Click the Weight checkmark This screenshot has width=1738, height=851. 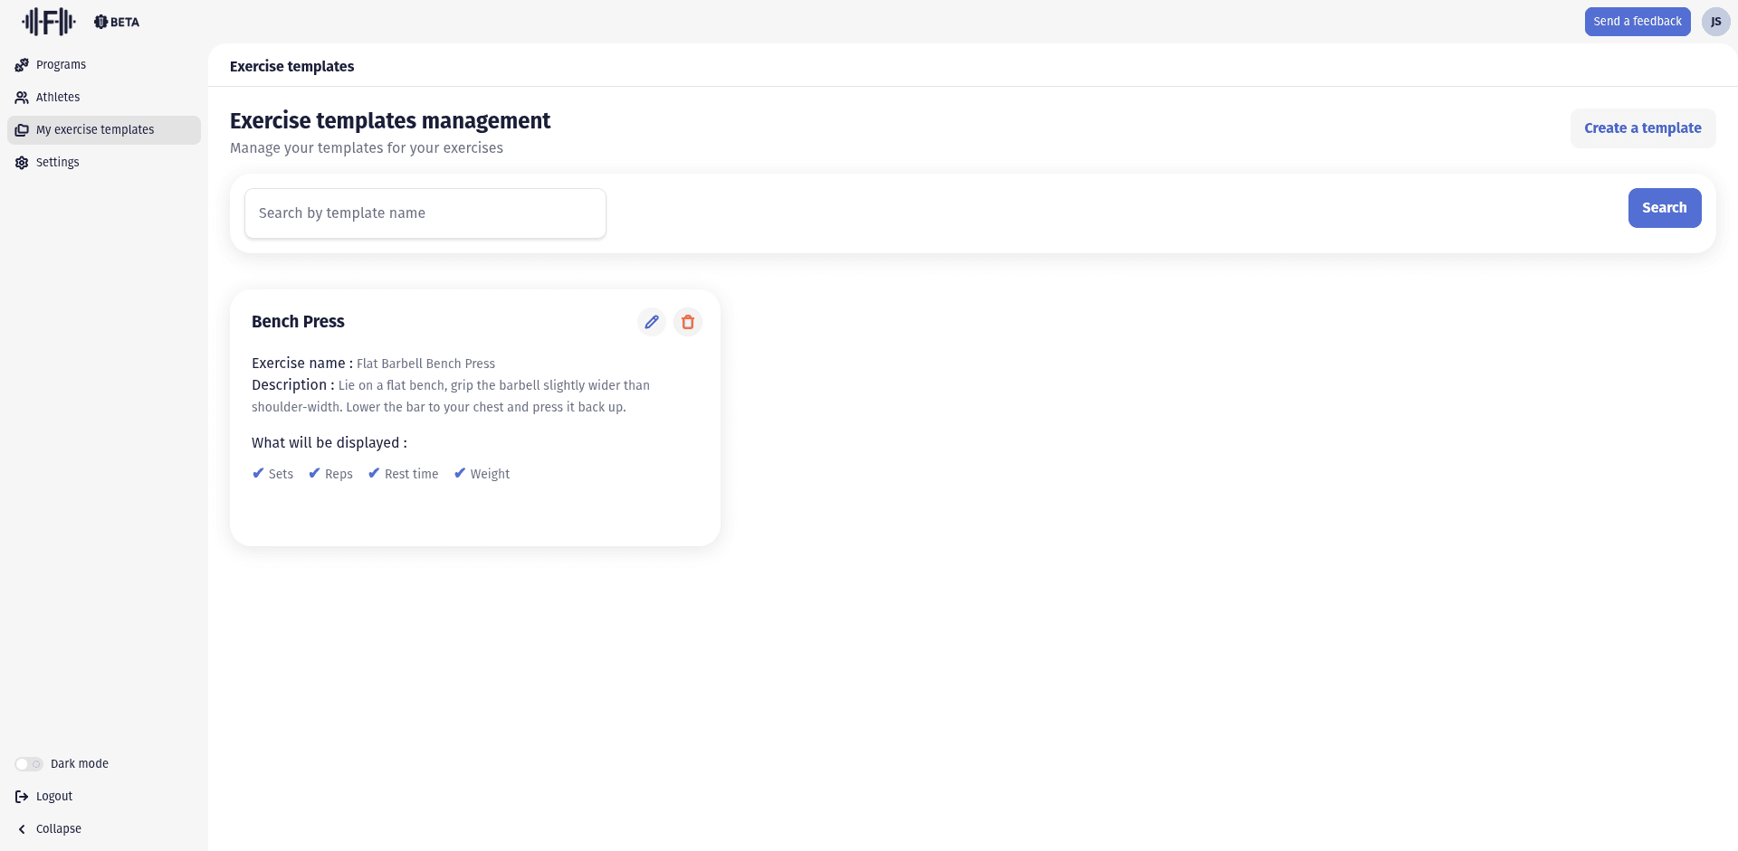click(x=460, y=473)
